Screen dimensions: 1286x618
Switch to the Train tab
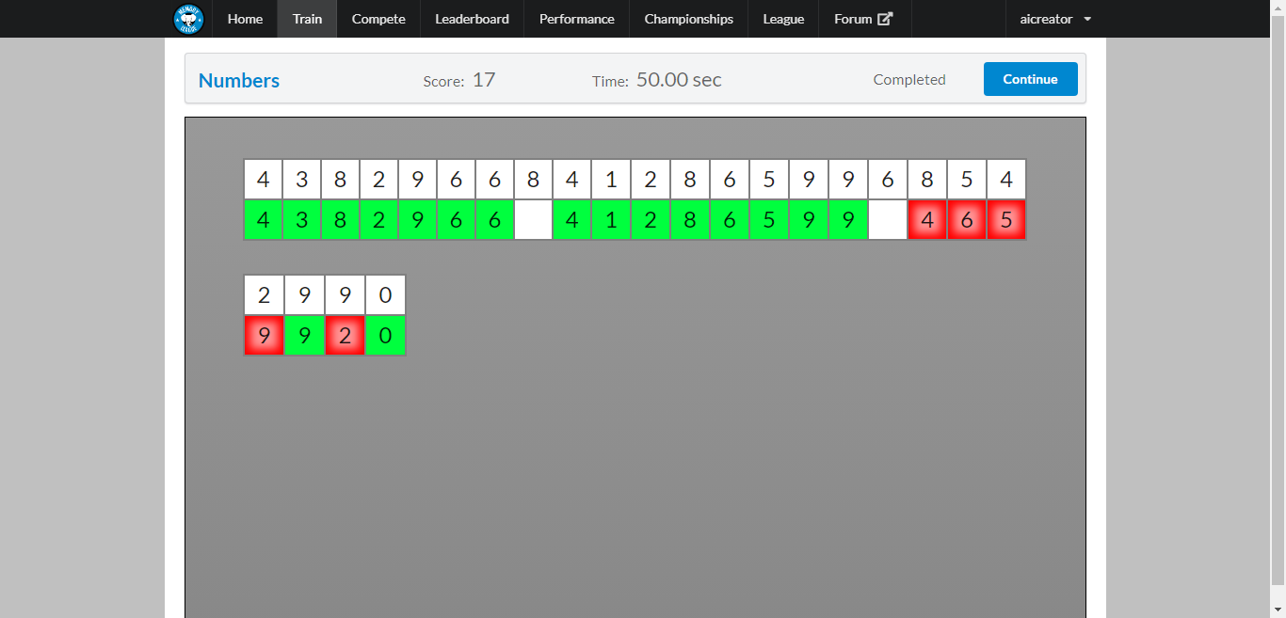click(x=306, y=19)
